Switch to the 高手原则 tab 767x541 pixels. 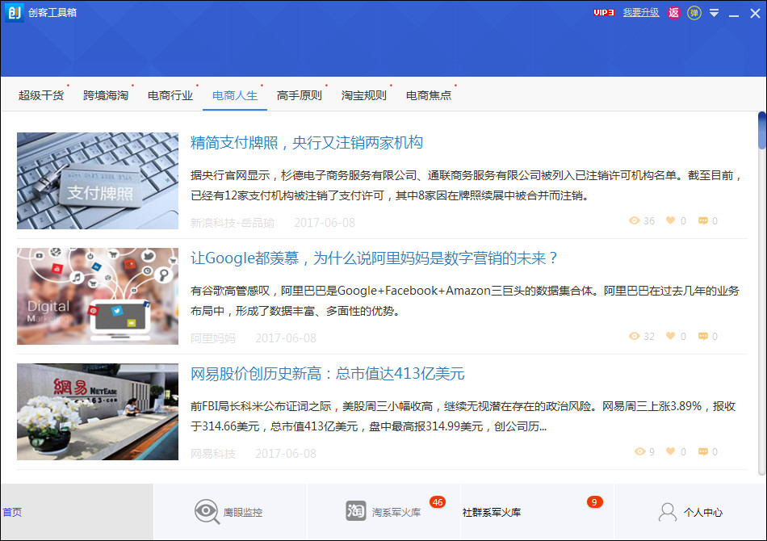(300, 95)
